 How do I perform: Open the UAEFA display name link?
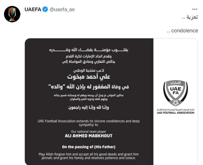(33, 10)
